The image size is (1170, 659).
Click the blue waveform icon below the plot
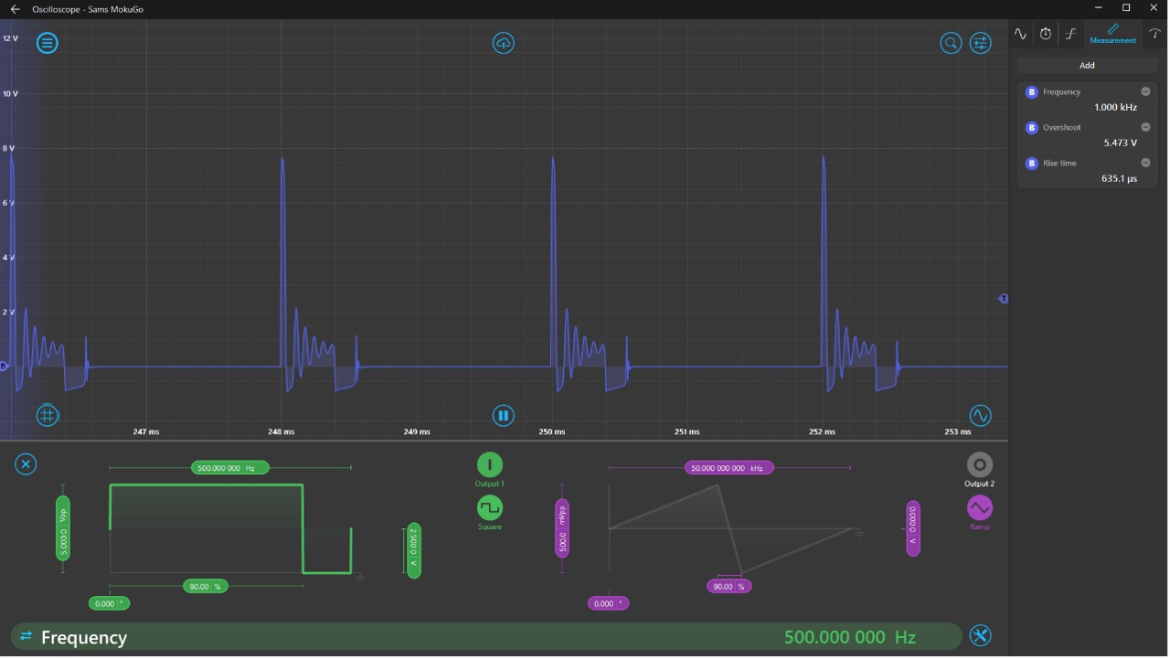[x=980, y=416]
